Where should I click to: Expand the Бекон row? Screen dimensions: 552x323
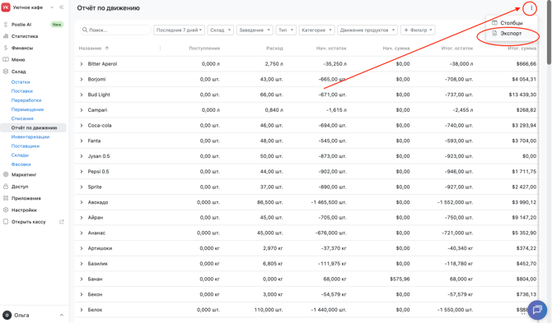coord(82,294)
